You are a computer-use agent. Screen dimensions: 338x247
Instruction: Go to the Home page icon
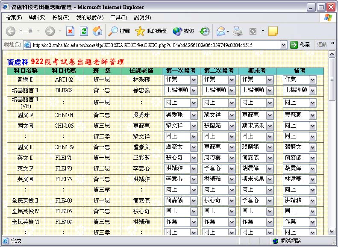coord(97,31)
